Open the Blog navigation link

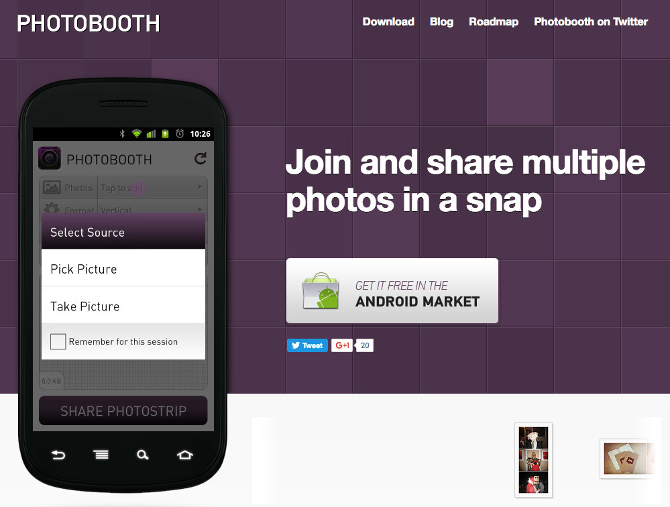[x=441, y=21]
